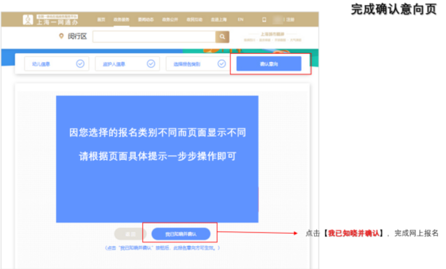Image resolution: width=446 pixels, height=269 pixels.
Task: Click the checkmark icon on 幼儿信息 step
Action: (x=81, y=63)
